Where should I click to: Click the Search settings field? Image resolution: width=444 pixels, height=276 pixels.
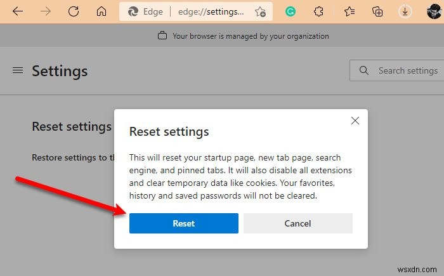pos(406,70)
